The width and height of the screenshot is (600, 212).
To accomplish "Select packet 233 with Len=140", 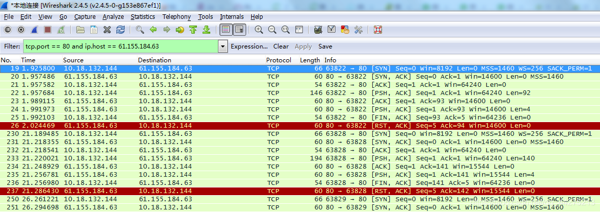I will pyautogui.click(x=300, y=158).
